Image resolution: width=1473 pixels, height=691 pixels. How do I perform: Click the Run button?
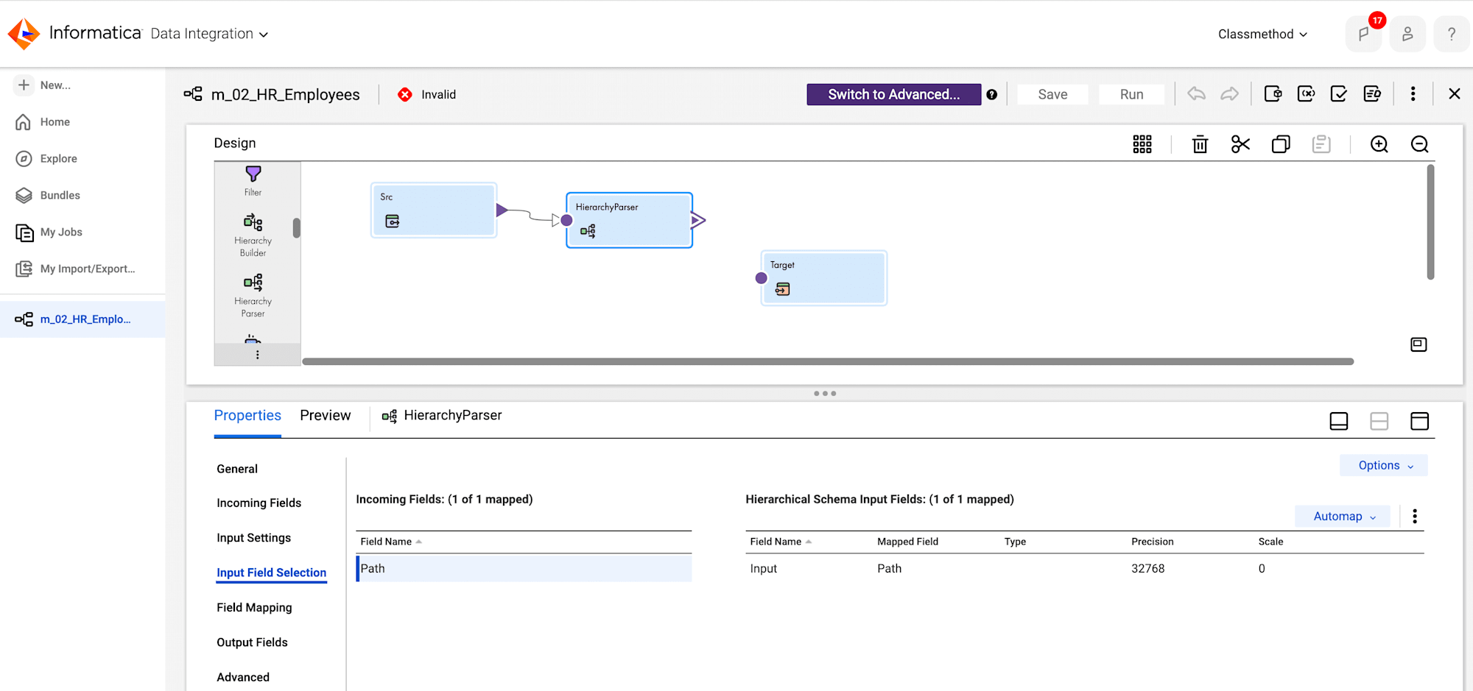pyautogui.click(x=1132, y=94)
